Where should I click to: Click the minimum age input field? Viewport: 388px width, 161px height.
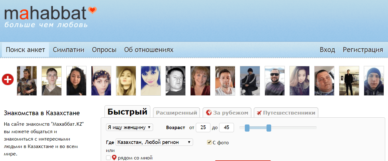click(203, 128)
